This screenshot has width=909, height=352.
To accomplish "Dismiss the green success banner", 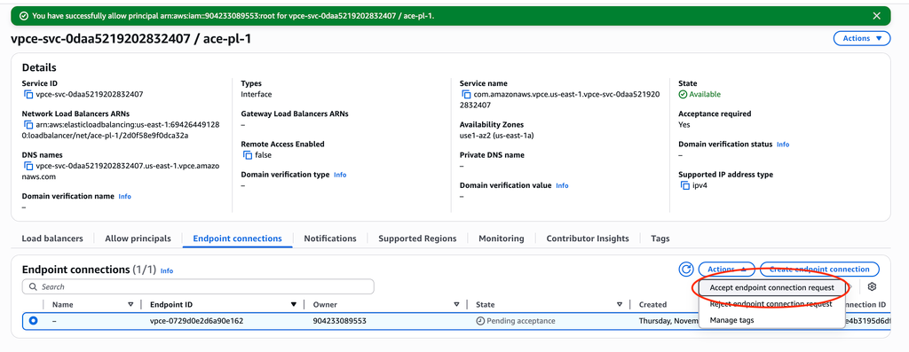I will click(x=876, y=16).
